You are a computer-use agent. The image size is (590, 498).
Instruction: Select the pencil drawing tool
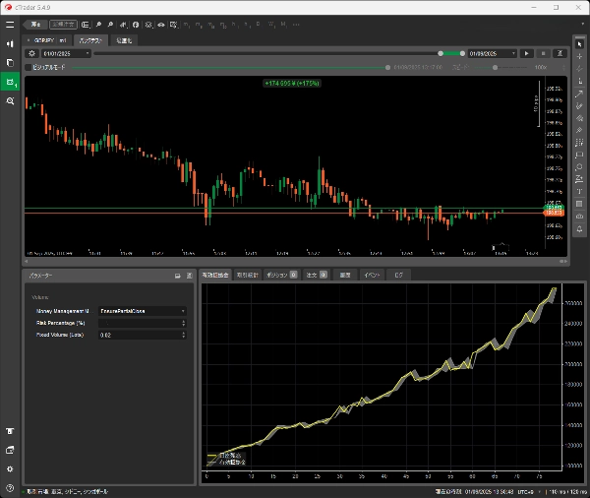579,106
